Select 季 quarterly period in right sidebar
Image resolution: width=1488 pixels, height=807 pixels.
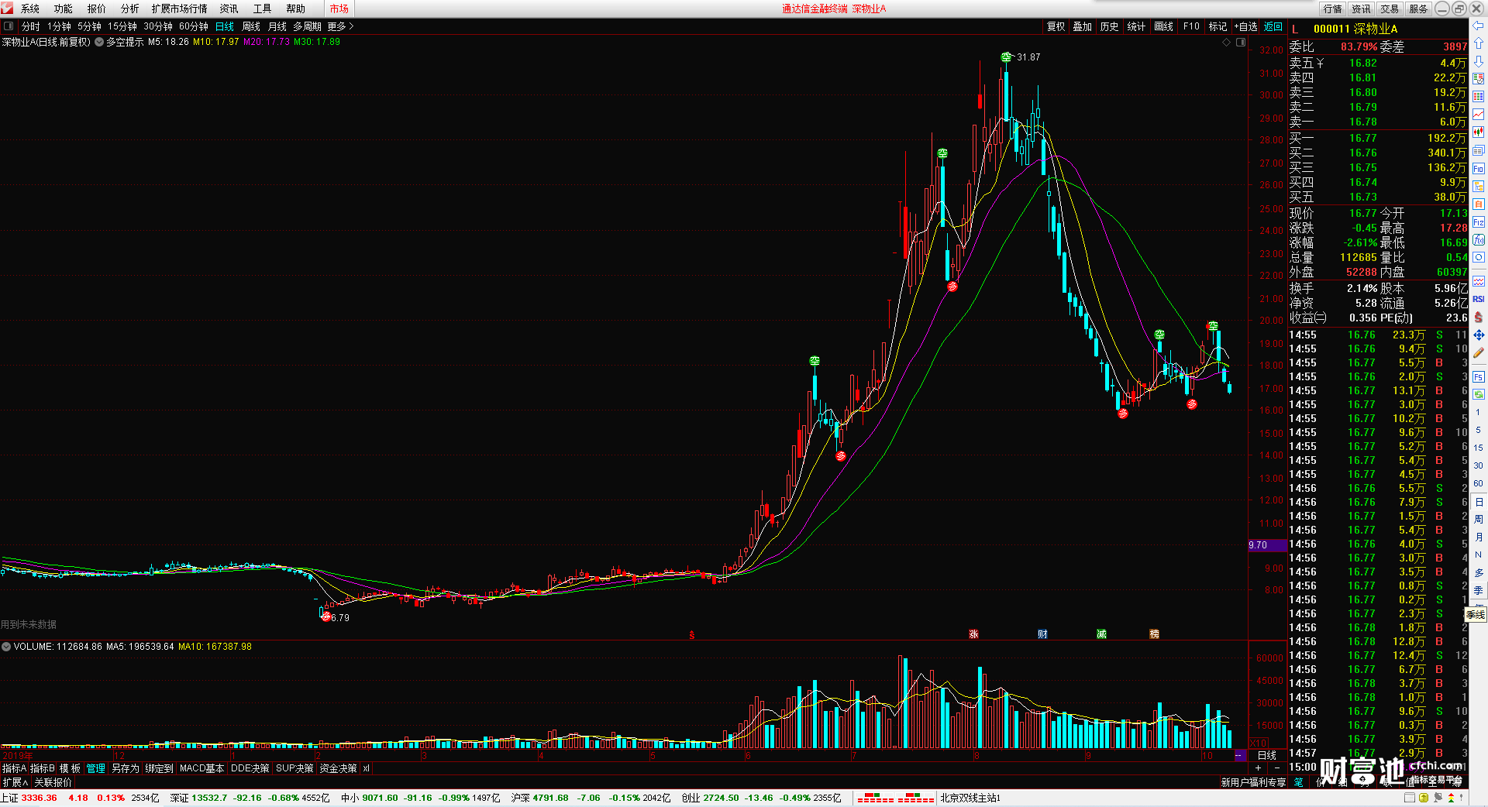(x=1478, y=590)
